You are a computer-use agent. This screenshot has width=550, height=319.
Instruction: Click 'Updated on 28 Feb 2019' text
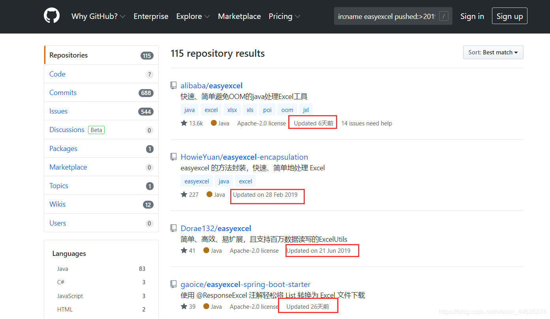click(265, 195)
